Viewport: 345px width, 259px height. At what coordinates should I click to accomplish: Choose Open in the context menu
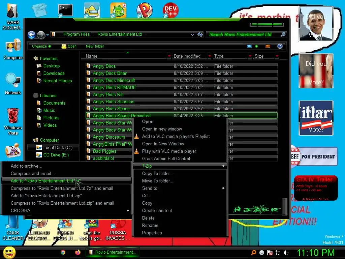[x=180, y=121]
